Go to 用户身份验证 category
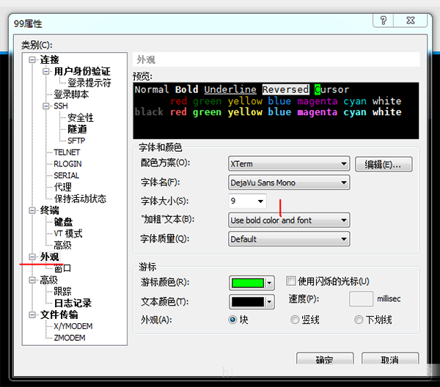 pyautogui.click(x=82, y=71)
